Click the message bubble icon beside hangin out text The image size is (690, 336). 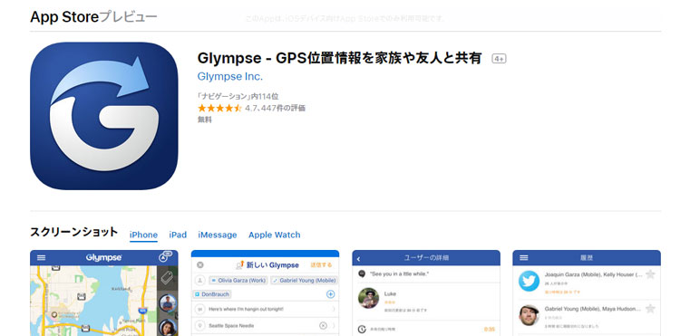click(200, 309)
